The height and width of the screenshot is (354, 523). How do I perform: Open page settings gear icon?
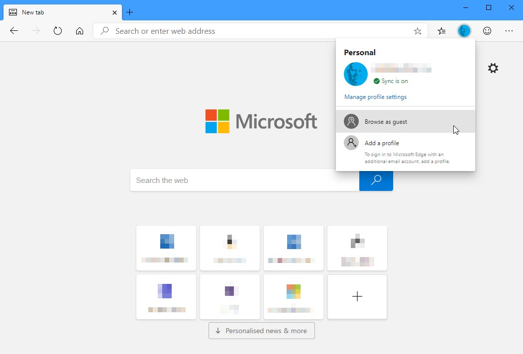493,68
